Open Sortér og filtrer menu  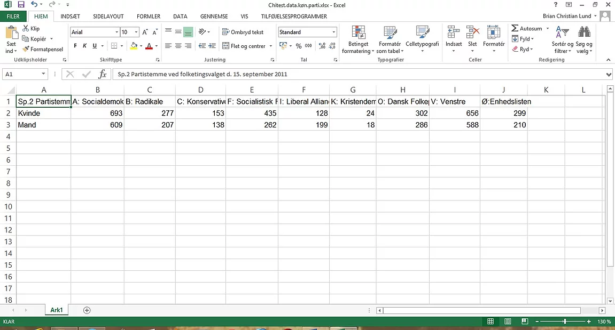click(563, 39)
